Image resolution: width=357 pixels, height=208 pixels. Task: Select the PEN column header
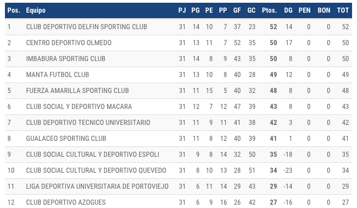coord(304,10)
